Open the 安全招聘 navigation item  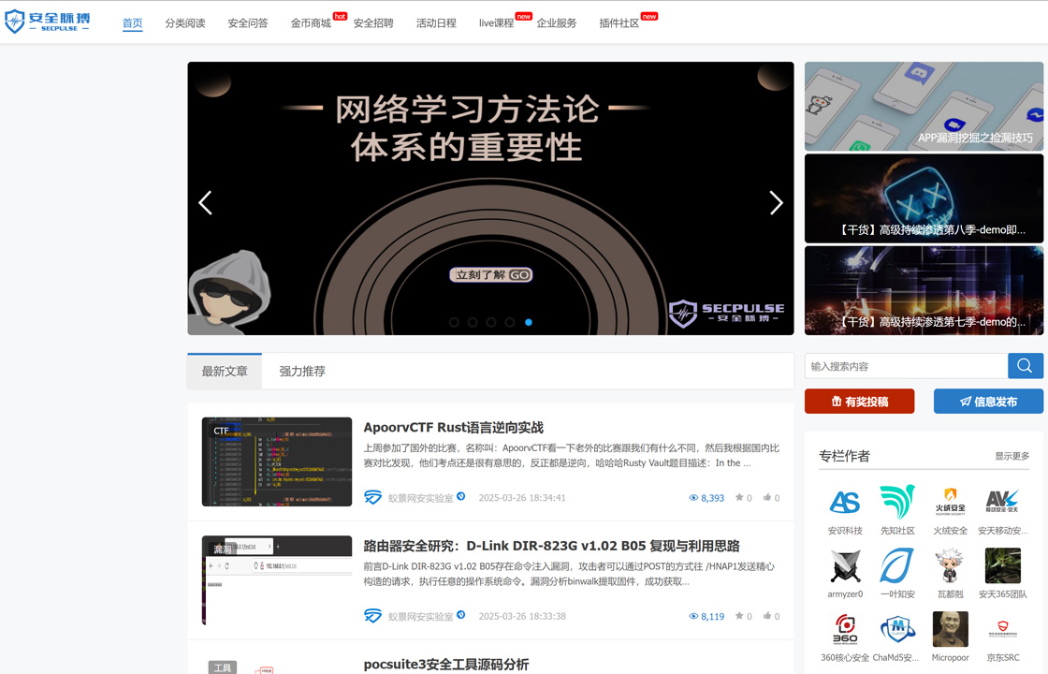[373, 23]
